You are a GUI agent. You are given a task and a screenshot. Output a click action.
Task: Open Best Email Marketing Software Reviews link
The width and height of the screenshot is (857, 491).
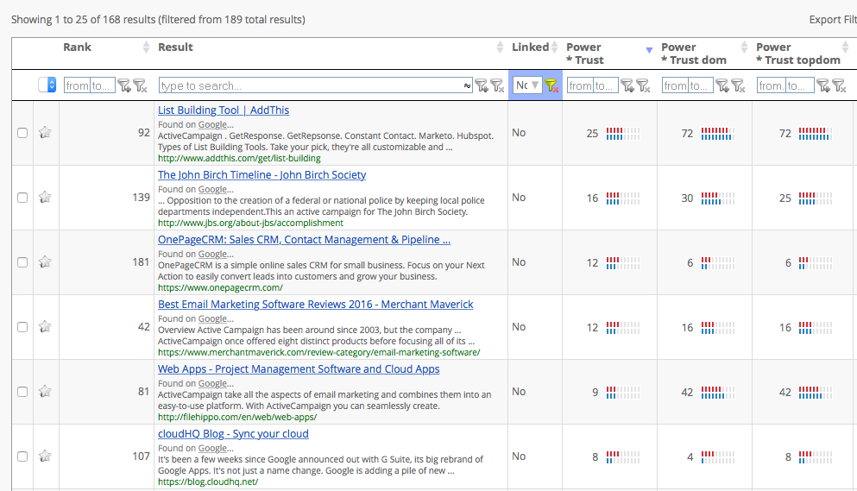315,304
